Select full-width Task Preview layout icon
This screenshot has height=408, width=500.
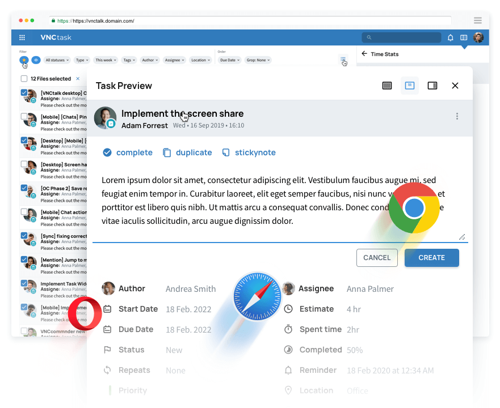point(387,86)
